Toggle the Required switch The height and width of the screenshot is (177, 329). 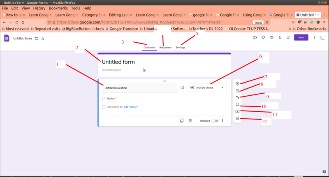[215, 121]
